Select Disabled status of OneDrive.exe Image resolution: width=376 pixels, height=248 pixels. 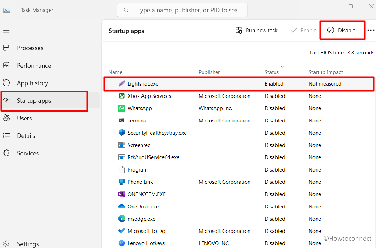(275, 206)
